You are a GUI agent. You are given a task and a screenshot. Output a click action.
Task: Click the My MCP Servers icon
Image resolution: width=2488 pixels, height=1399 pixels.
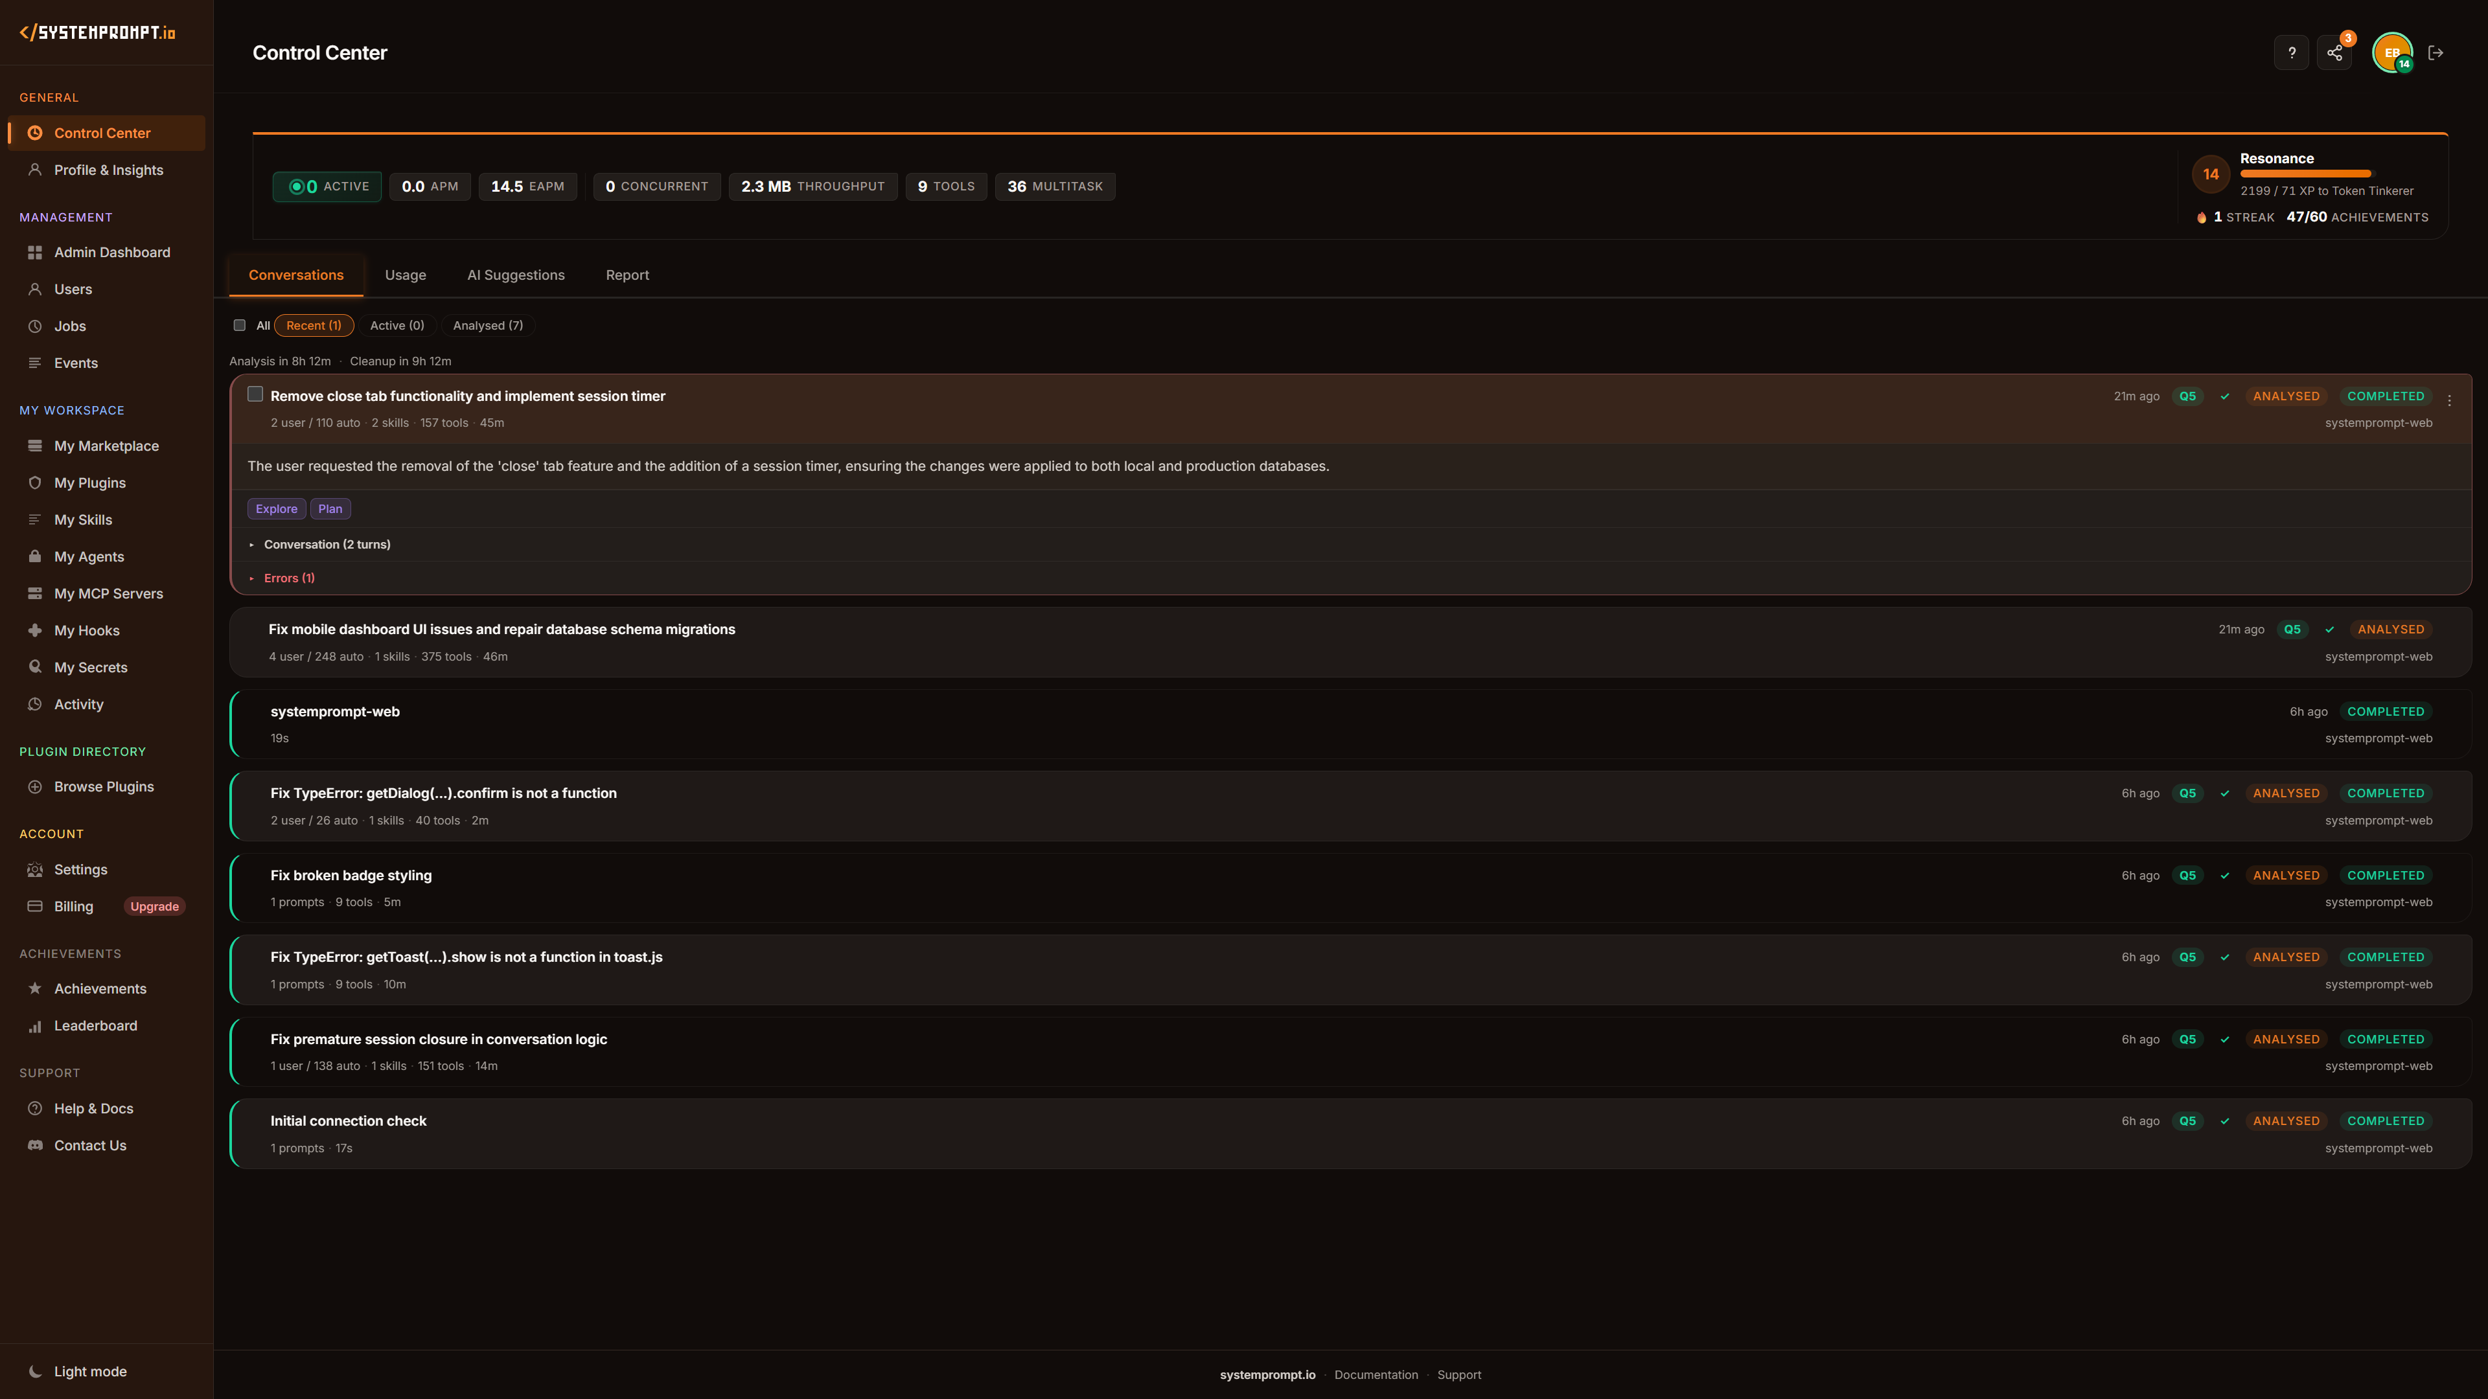pyautogui.click(x=35, y=593)
